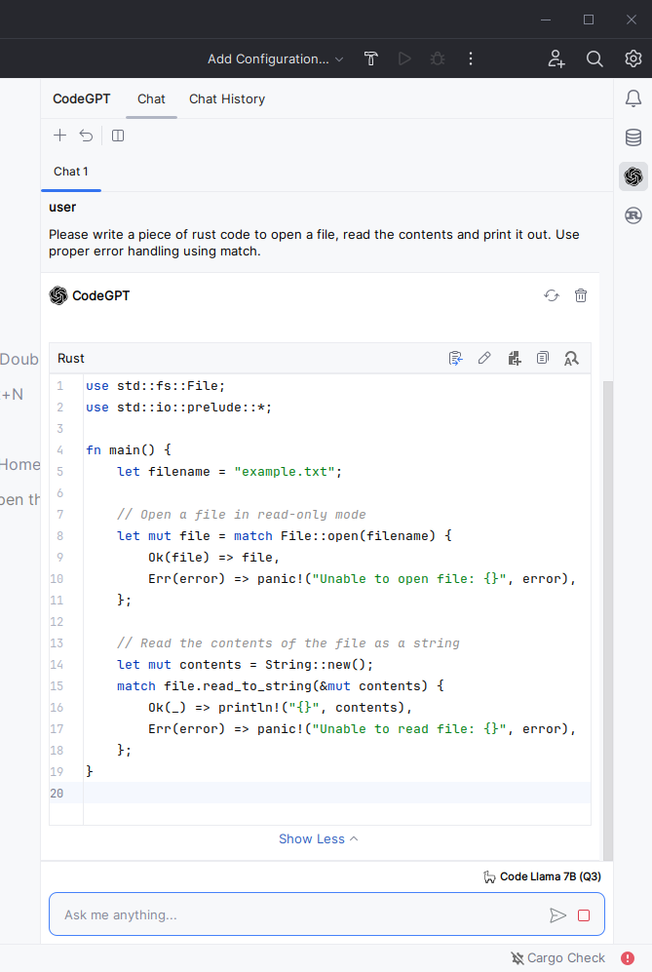
Task: Click comment '// Open a file in read-only mode'
Action: pyautogui.click(x=241, y=515)
